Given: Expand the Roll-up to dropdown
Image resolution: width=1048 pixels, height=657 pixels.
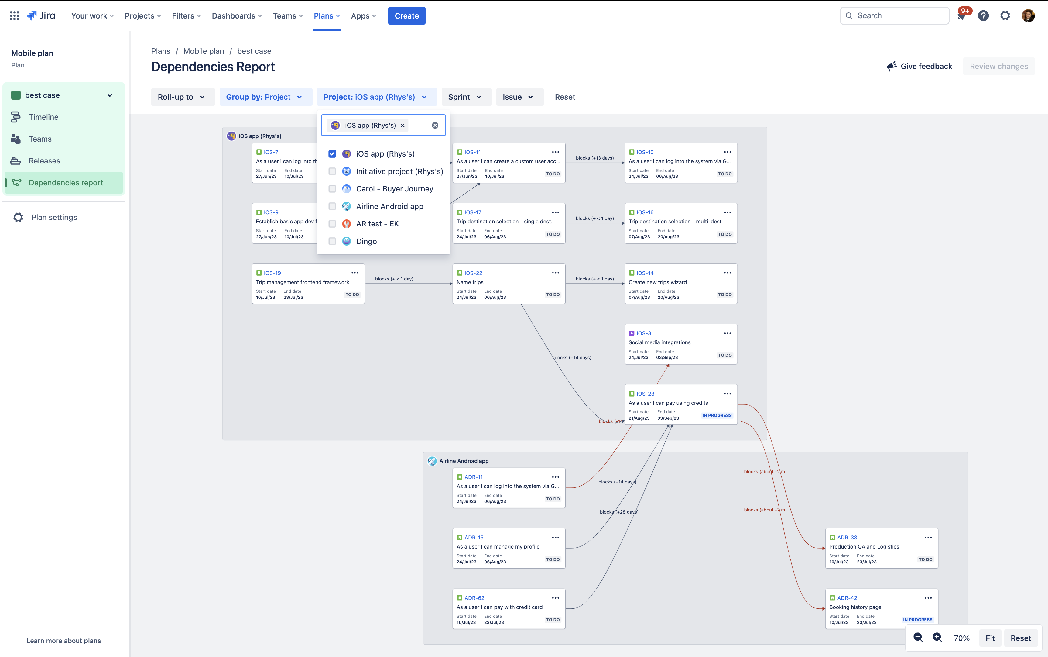Looking at the screenshot, I should tap(182, 97).
